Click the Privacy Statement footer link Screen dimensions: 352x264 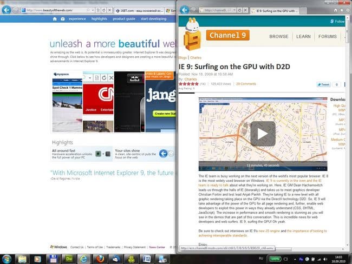135,247
